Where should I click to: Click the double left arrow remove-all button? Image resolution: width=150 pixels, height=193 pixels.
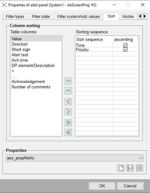coord(68,132)
